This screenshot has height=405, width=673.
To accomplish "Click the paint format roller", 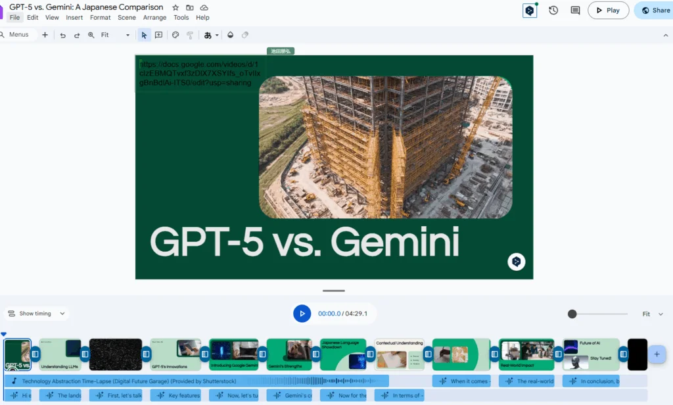I will point(190,36).
